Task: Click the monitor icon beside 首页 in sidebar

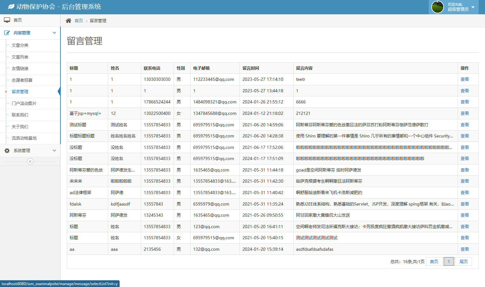Action: pyautogui.click(x=7, y=20)
